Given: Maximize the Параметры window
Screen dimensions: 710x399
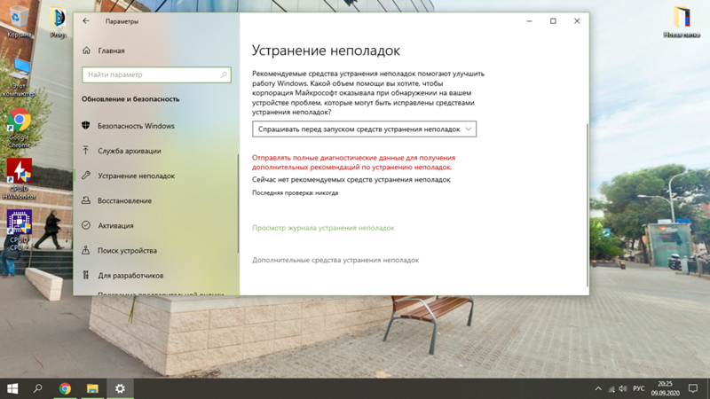Looking at the screenshot, I should click(x=553, y=20).
